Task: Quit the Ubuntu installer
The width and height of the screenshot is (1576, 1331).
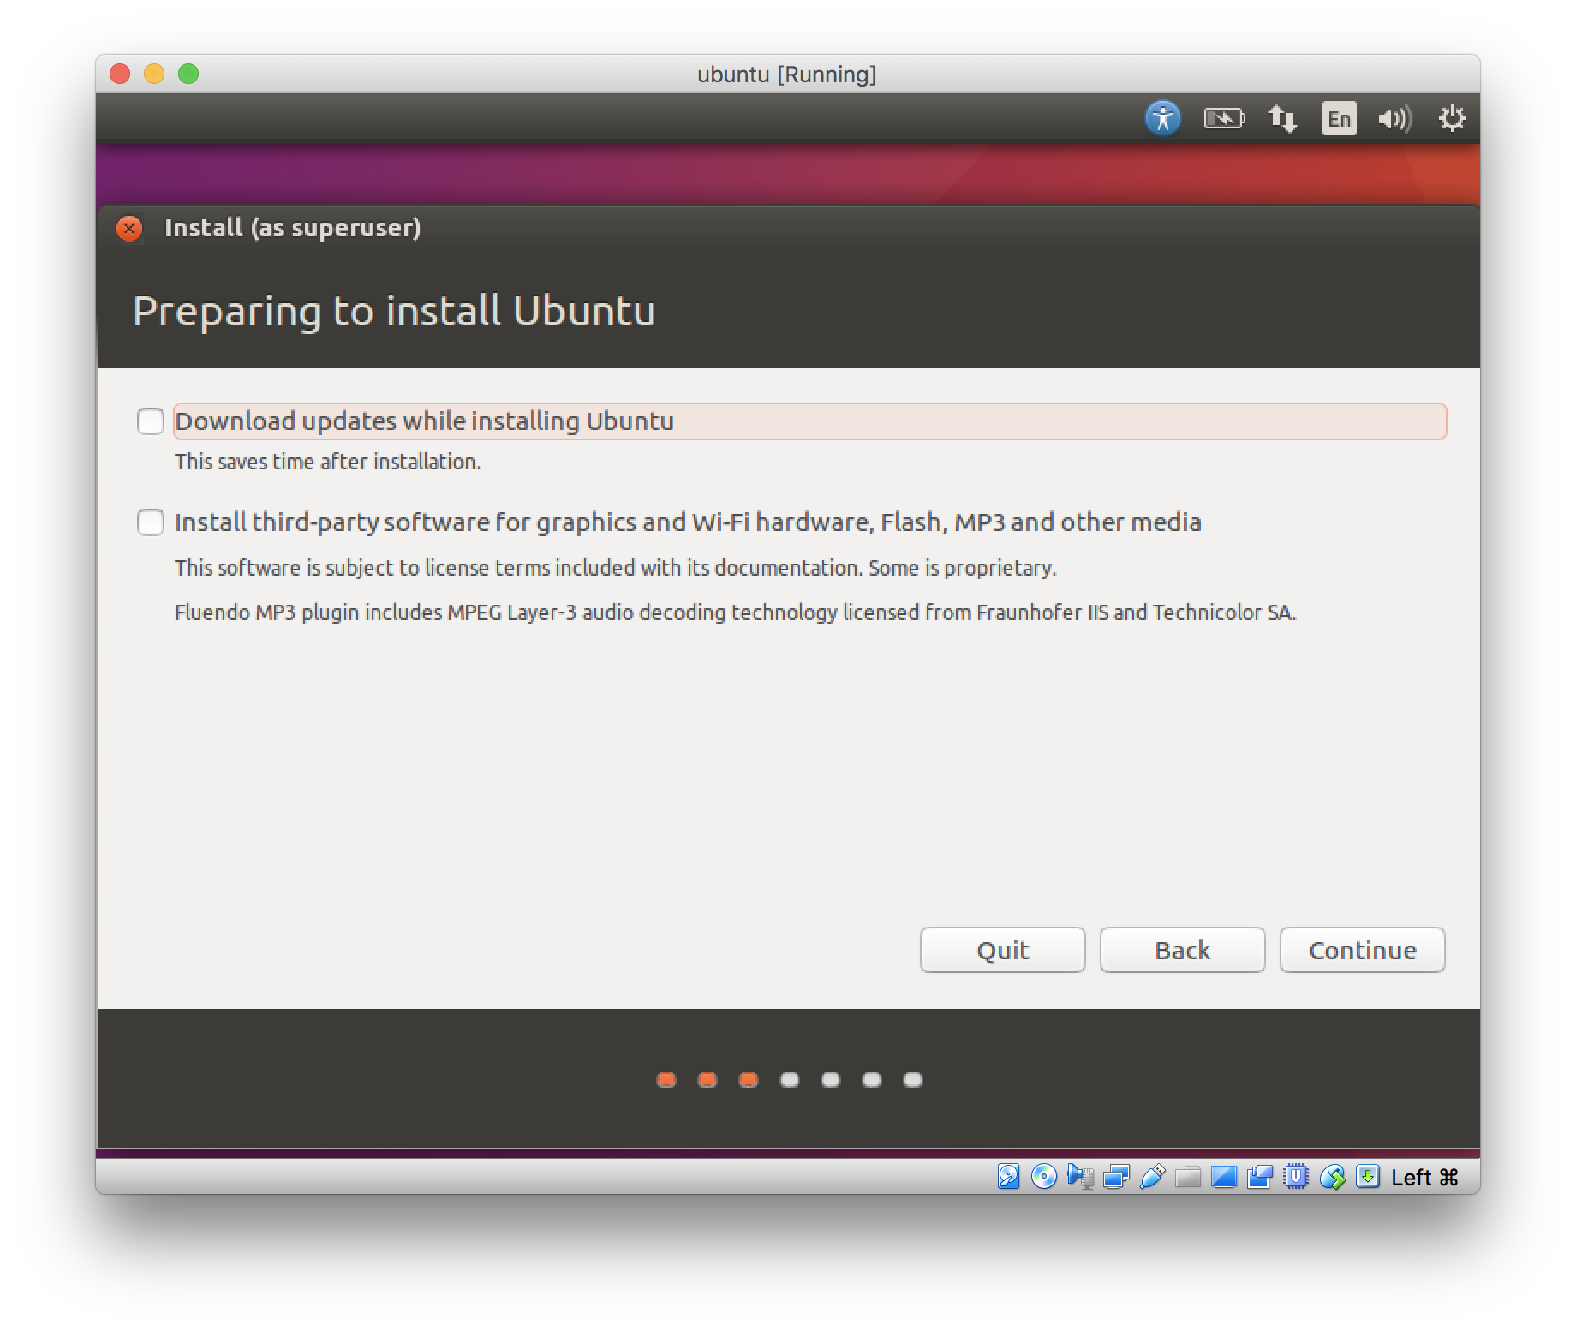Action: pyautogui.click(x=1002, y=950)
